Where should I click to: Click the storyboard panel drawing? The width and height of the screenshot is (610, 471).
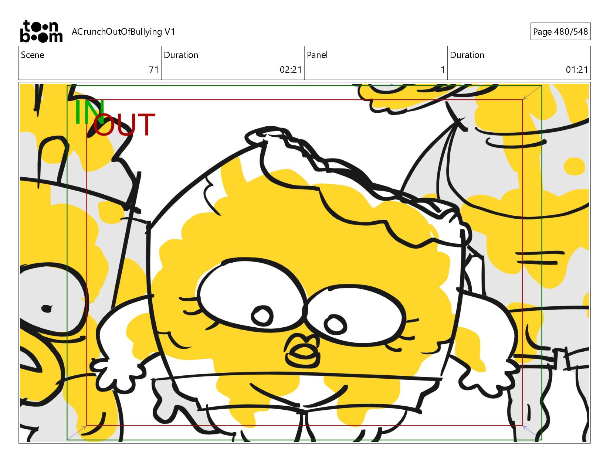(x=305, y=263)
